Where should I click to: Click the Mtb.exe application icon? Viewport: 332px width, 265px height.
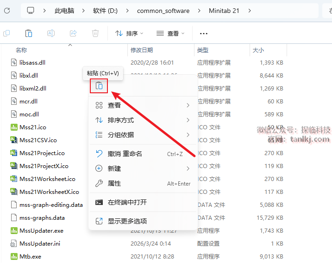click(14, 256)
